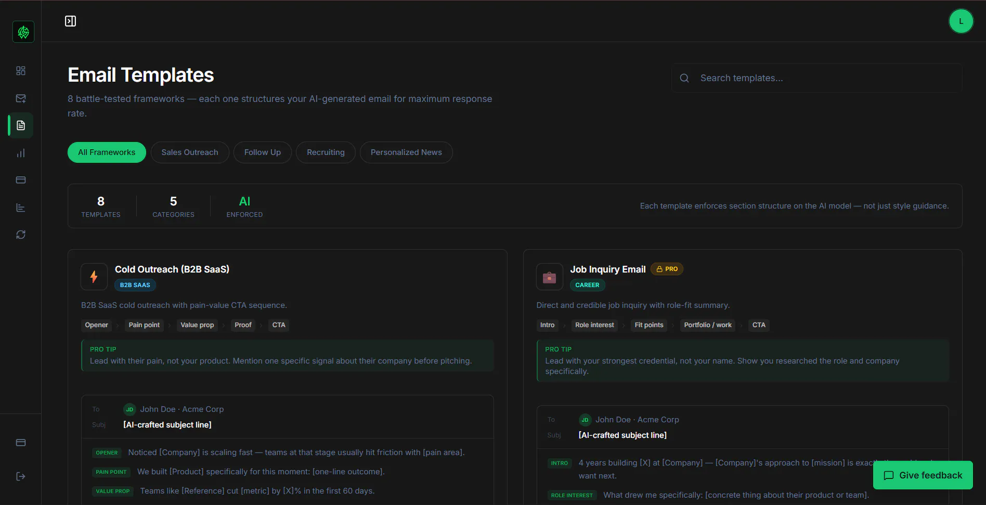
Task: Click the Role interest section chip
Action: click(x=594, y=325)
